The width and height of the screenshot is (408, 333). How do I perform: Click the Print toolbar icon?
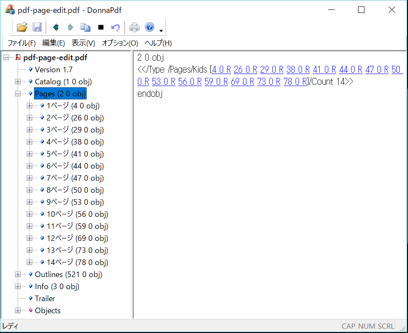pyautogui.click(x=134, y=28)
